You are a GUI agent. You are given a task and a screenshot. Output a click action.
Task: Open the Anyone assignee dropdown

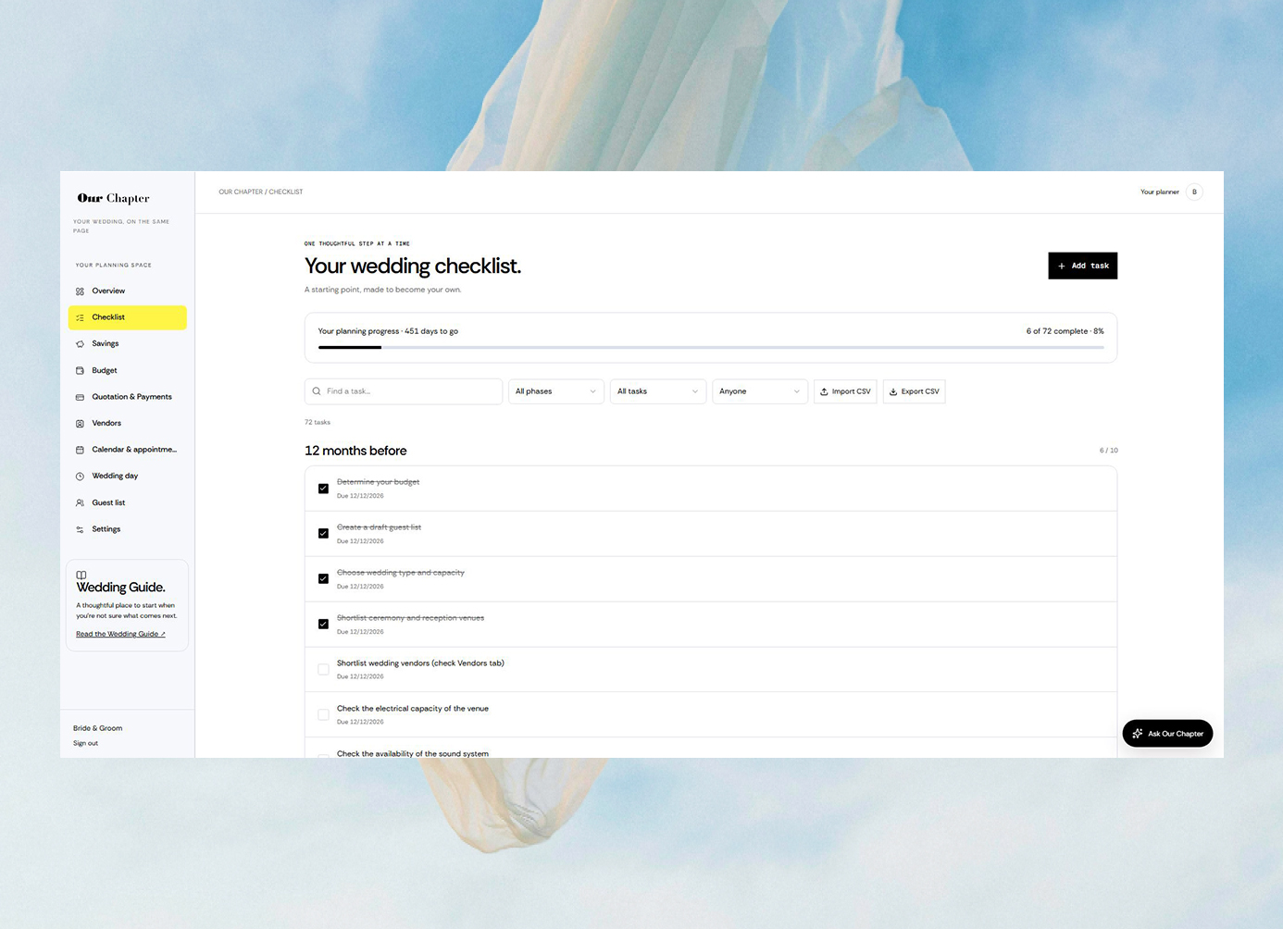coord(760,391)
